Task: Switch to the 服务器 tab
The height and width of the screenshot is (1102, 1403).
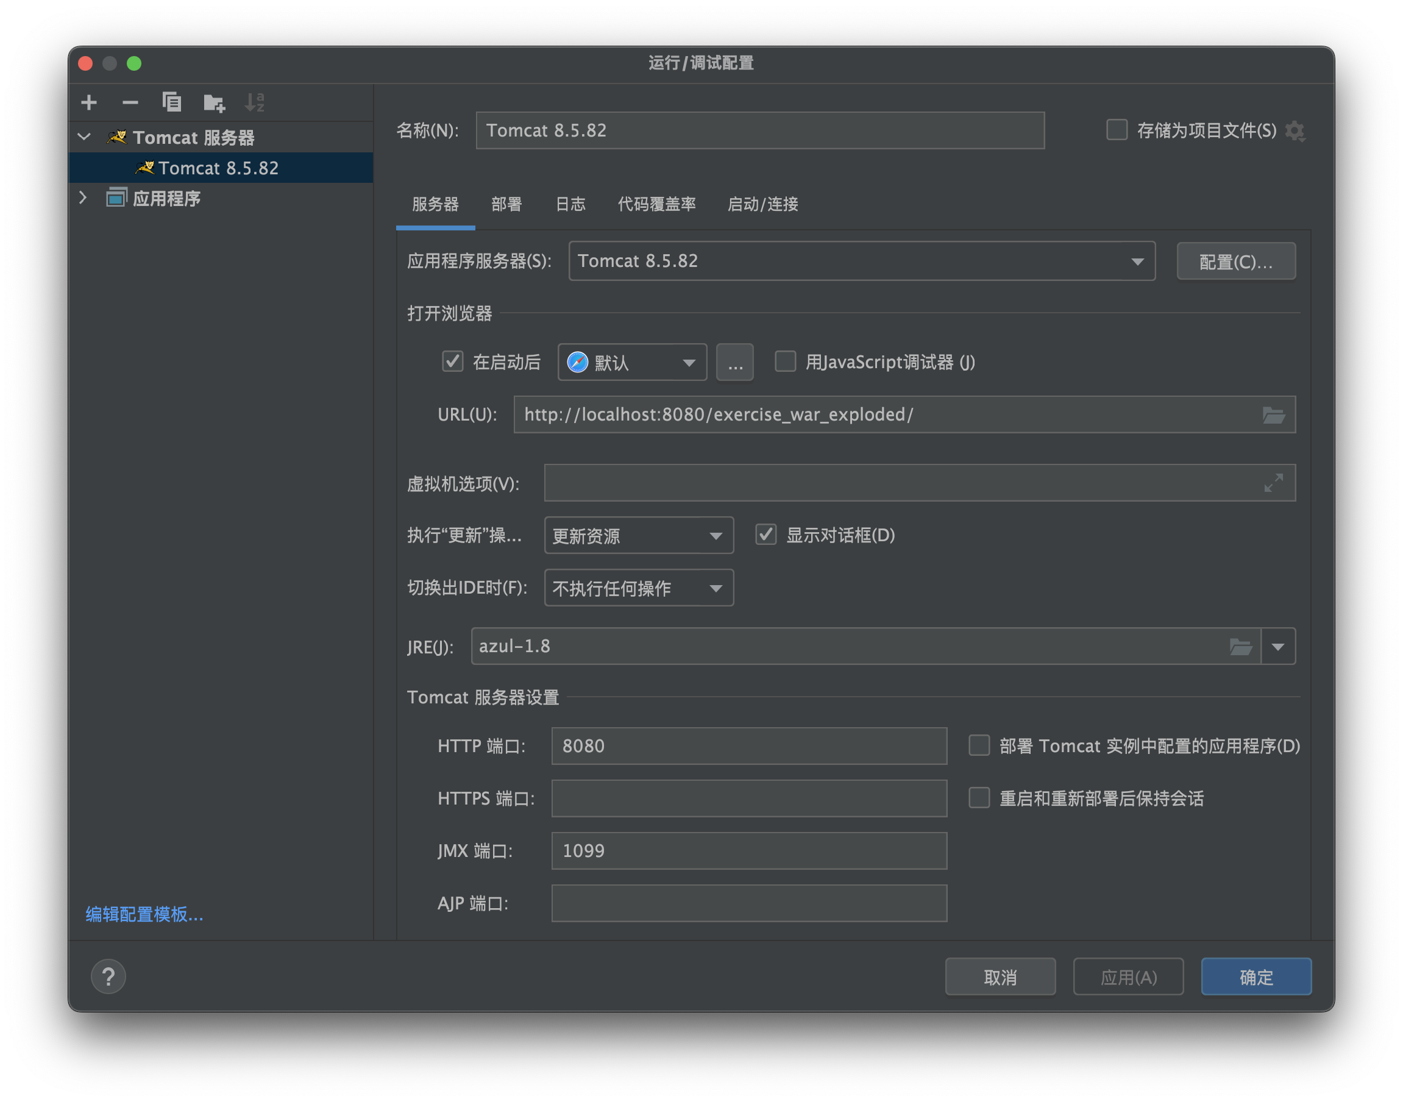Action: tap(435, 205)
